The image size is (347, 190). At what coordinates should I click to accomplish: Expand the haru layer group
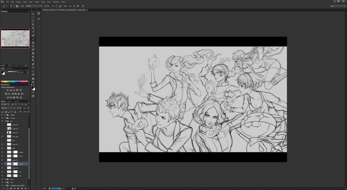pos(5,179)
